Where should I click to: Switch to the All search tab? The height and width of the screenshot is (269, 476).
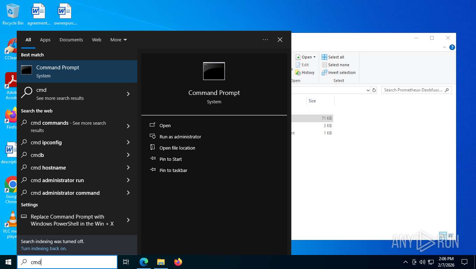28,40
